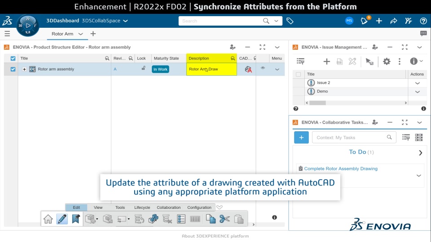
Task: Open the Rotor arm assembly row Menu chevron
Action: (277, 69)
